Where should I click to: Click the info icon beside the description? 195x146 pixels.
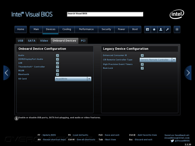click(x=16, y=118)
